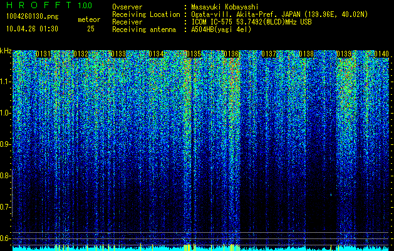Image resolution: width=394 pixels, height=251 pixels.
Task: Click the 0.7 frequency axis label
Action: pyautogui.click(x=6, y=207)
